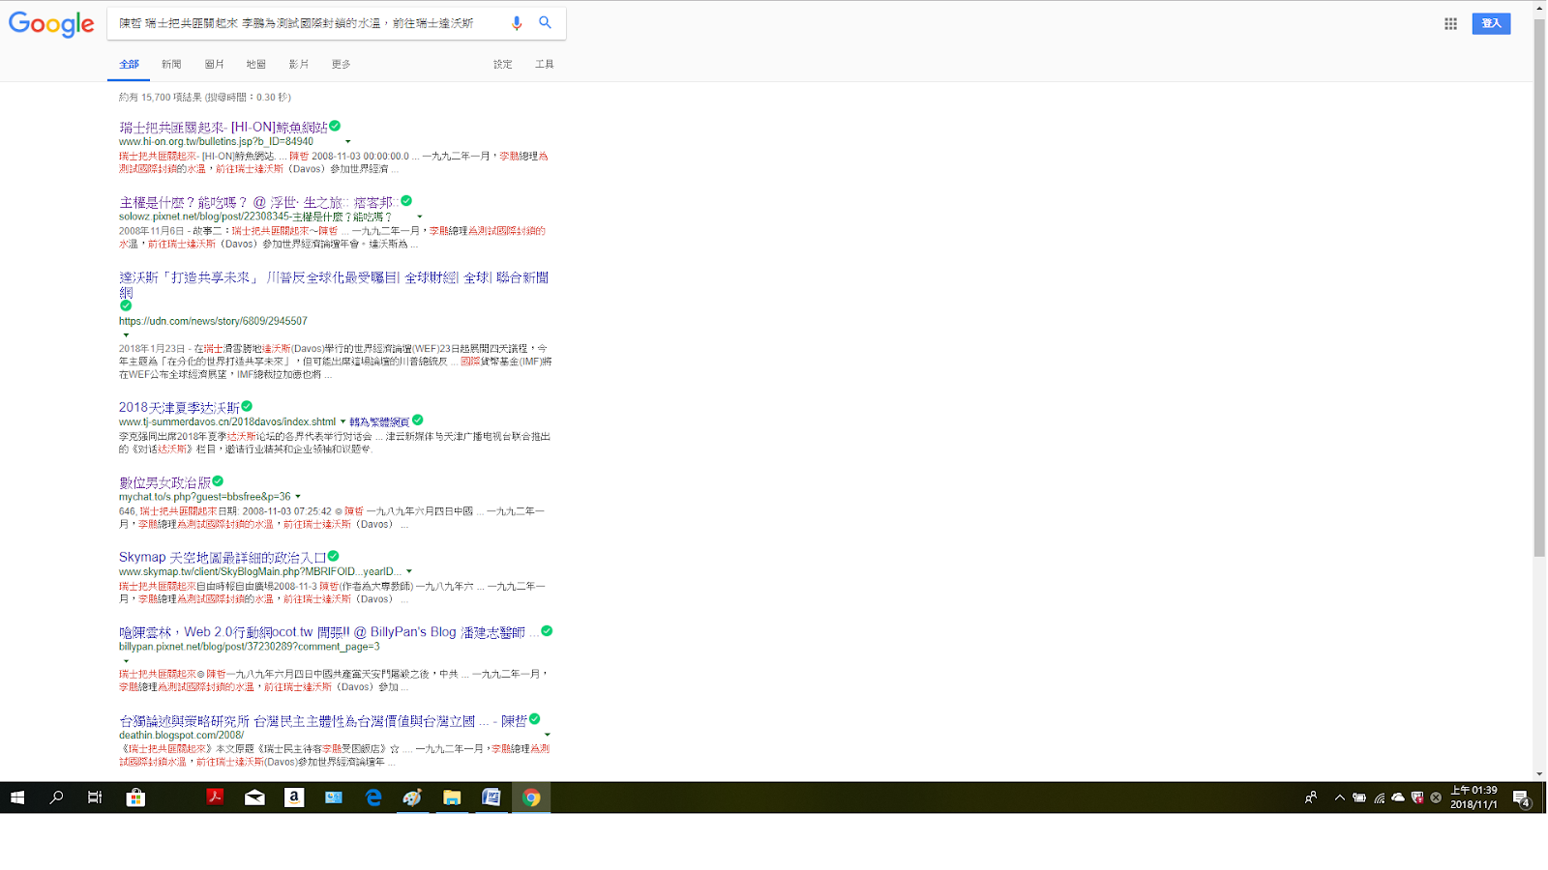1548x870 pixels.
Task: Switch to Paint on the taskbar
Action: point(413,797)
